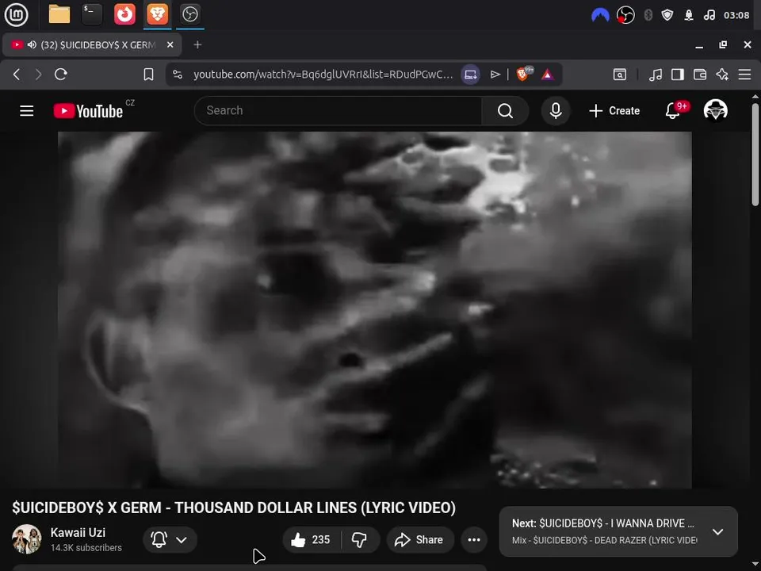Image resolution: width=761 pixels, height=571 pixels.
Task: Open Brave Shields lion icon
Action: (x=523, y=74)
